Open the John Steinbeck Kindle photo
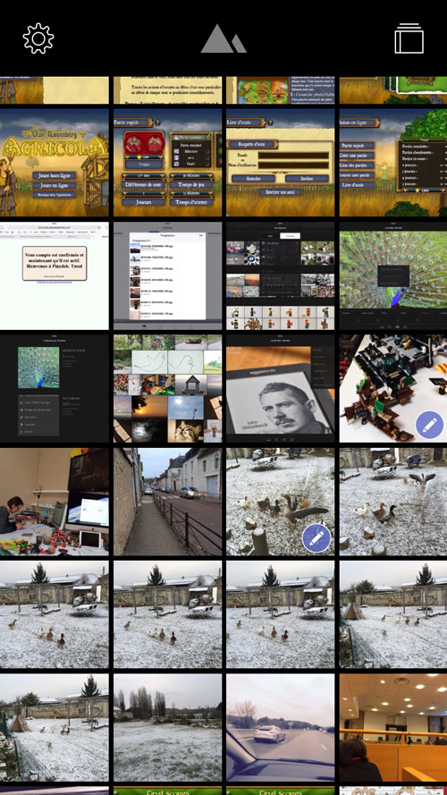This screenshot has width=447, height=795. [280, 388]
